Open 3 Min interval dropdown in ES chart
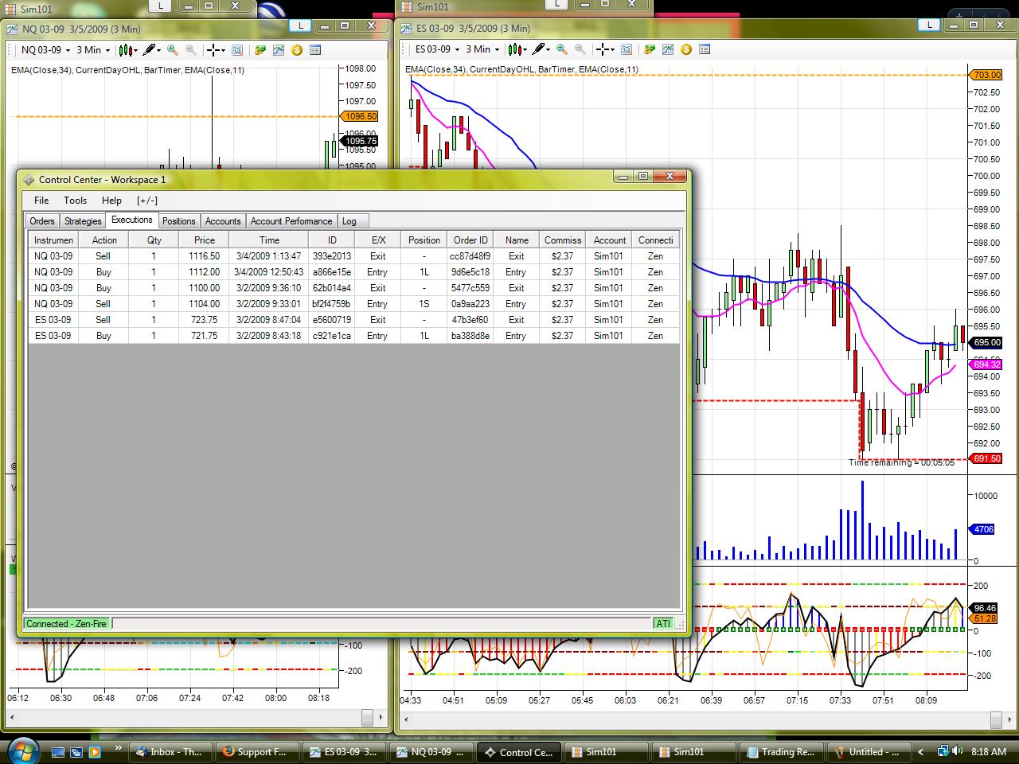Screen dimensions: 1019x764 point(482,49)
